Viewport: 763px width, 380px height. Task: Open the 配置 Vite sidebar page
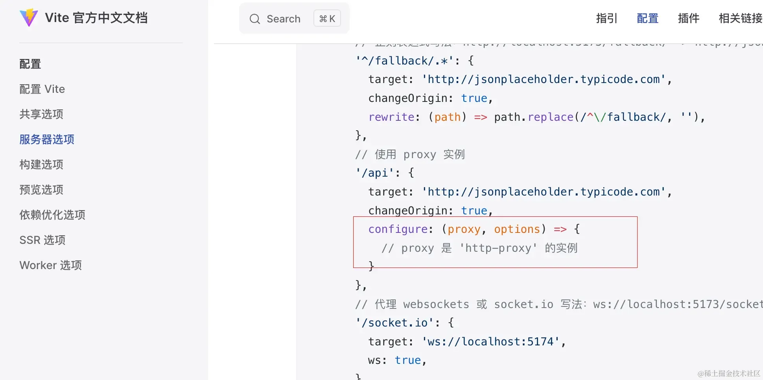pos(42,89)
